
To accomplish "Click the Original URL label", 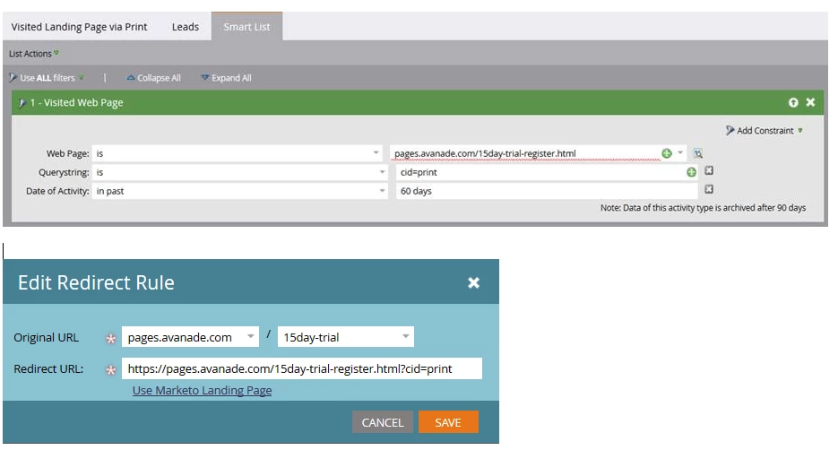I will pyautogui.click(x=46, y=338).
